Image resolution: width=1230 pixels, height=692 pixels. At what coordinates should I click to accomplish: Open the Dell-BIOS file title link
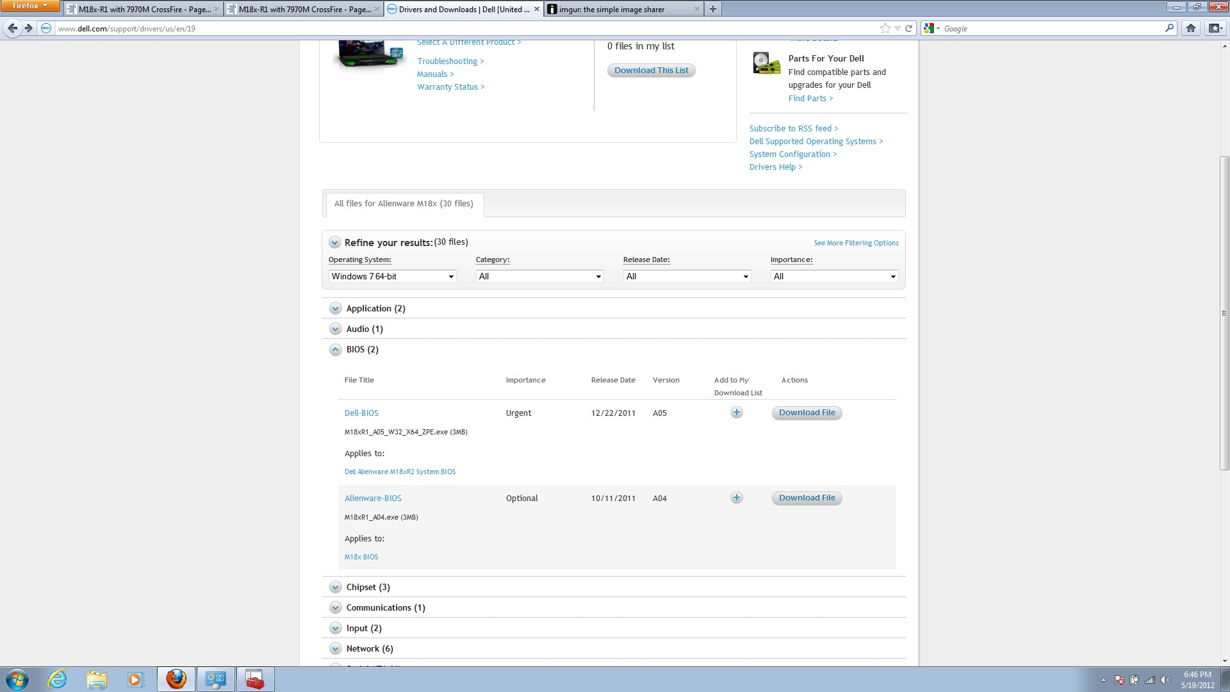[361, 413]
